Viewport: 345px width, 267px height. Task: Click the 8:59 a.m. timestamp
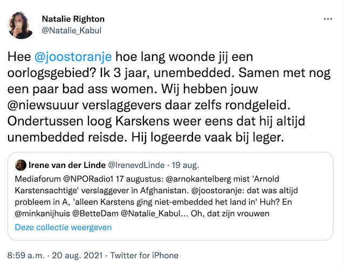(26, 256)
